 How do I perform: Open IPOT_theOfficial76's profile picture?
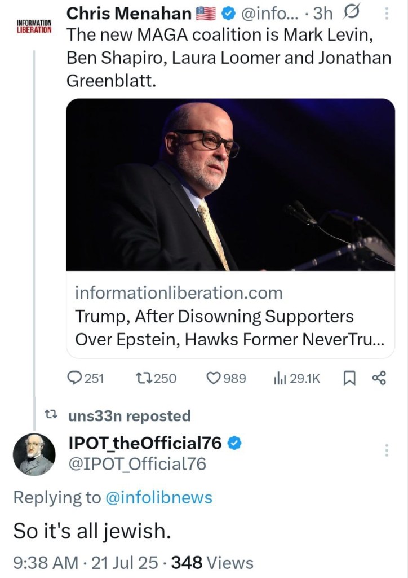click(33, 454)
